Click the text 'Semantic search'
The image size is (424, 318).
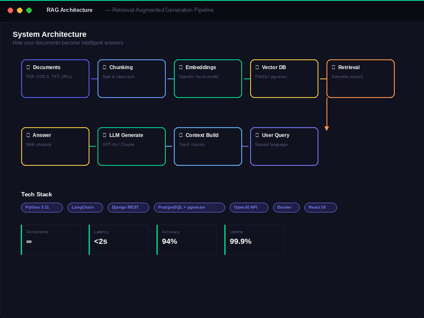coord(347,76)
